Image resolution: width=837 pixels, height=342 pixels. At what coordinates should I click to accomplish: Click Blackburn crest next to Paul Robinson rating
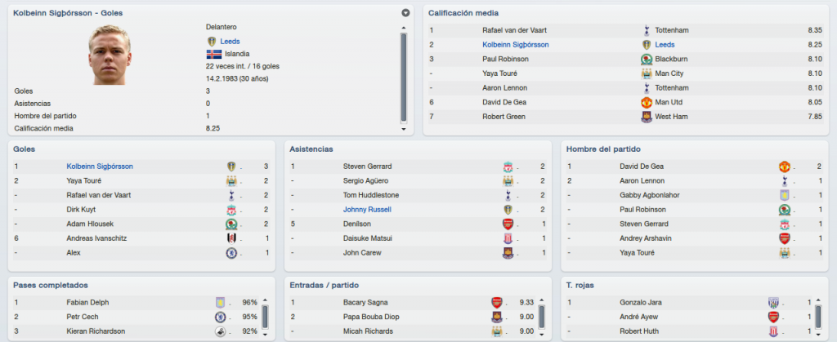pyautogui.click(x=647, y=59)
